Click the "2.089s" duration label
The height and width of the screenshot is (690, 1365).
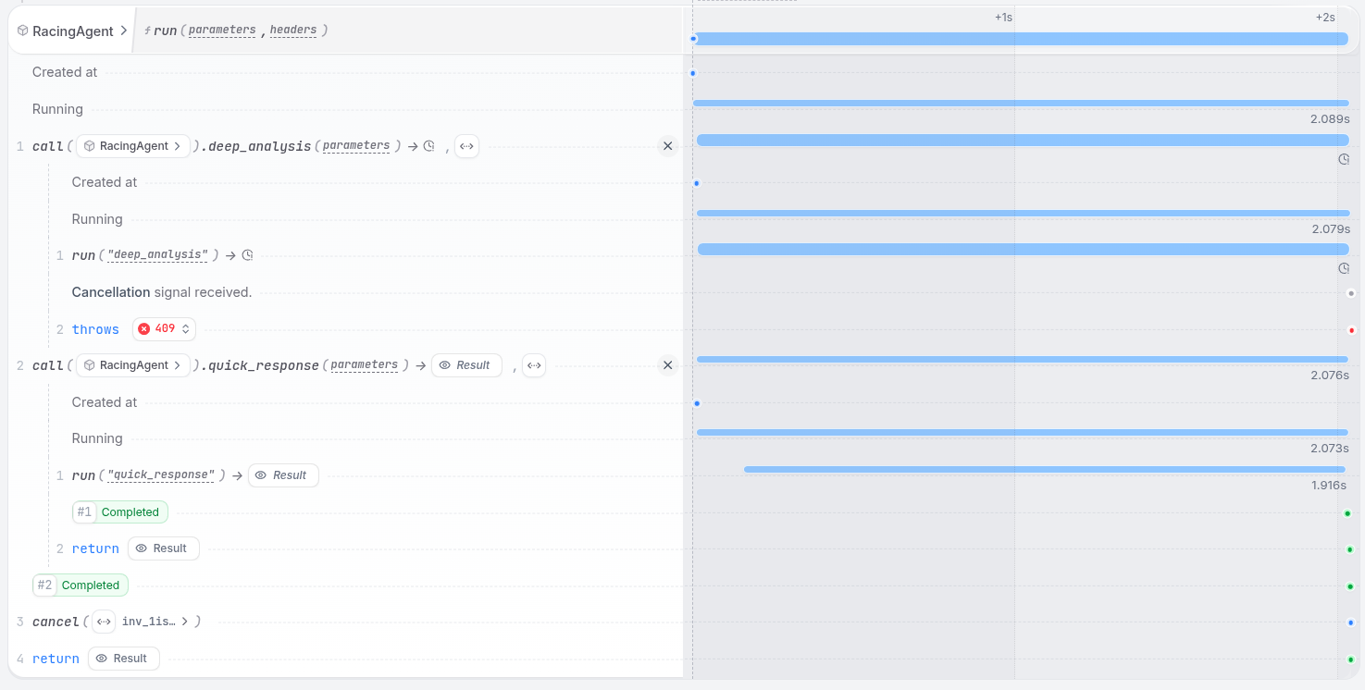coord(1330,119)
